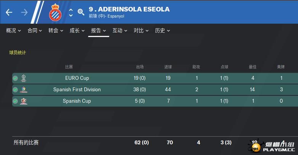Image resolution: width=298 pixels, height=155 pixels.
Task: Toggle the EURO Cup row checkmark
Action: click(x=15, y=78)
